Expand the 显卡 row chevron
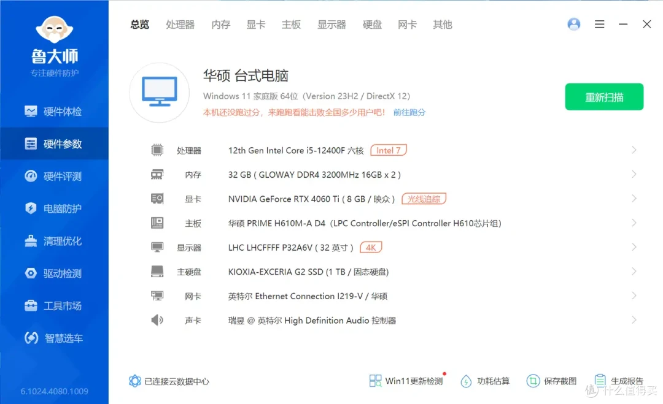This screenshot has height=404, width=663. click(x=634, y=199)
